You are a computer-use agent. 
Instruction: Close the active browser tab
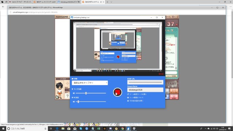tap(103, 2)
